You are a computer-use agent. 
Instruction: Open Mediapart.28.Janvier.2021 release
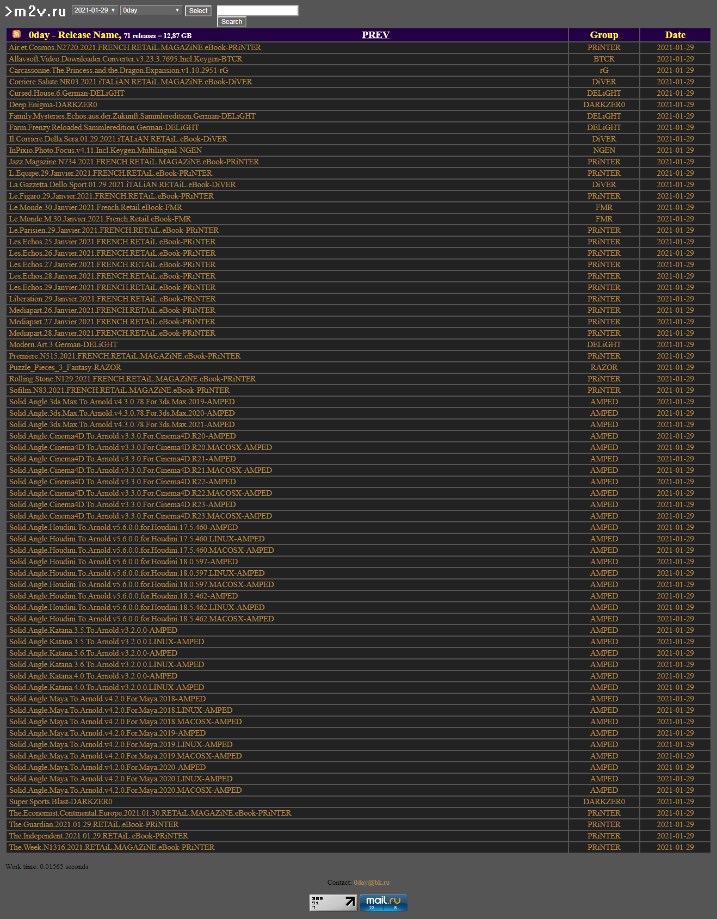[x=112, y=333]
